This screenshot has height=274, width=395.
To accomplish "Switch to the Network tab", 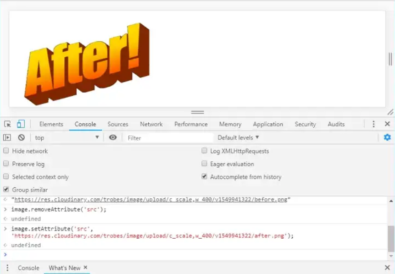I will click(x=151, y=124).
